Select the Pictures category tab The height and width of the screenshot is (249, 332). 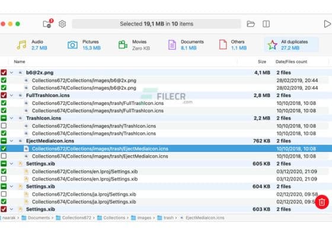coord(84,44)
